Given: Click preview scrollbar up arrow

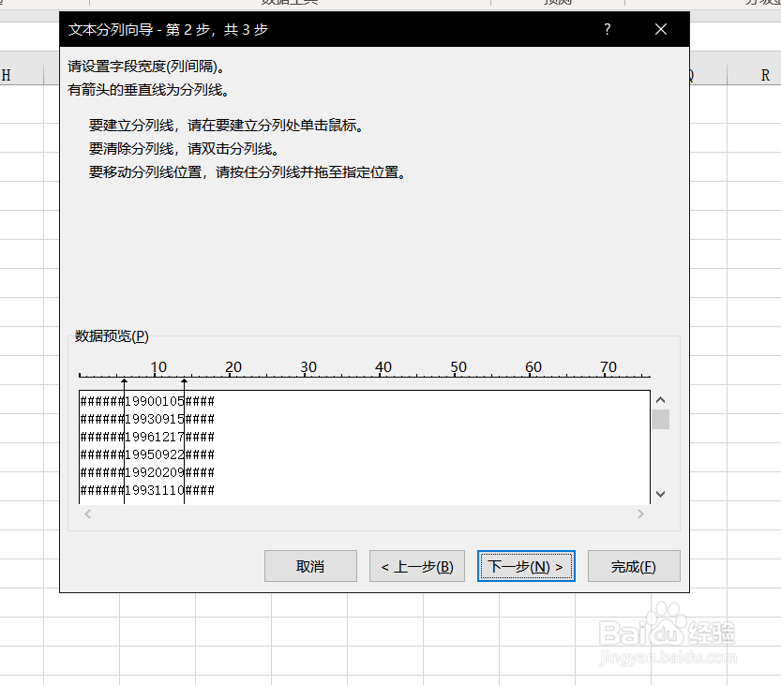Looking at the screenshot, I should pyautogui.click(x=660, y=400).
